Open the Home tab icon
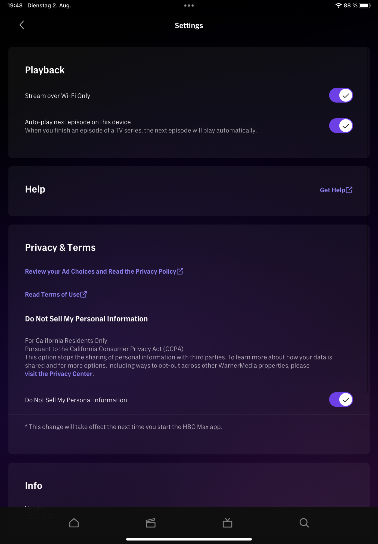 tap(74, 523)
